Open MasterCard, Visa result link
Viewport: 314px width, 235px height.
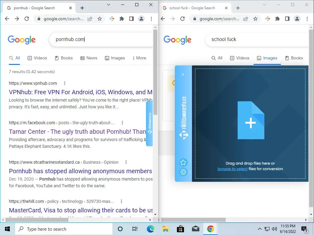(81, 210)
